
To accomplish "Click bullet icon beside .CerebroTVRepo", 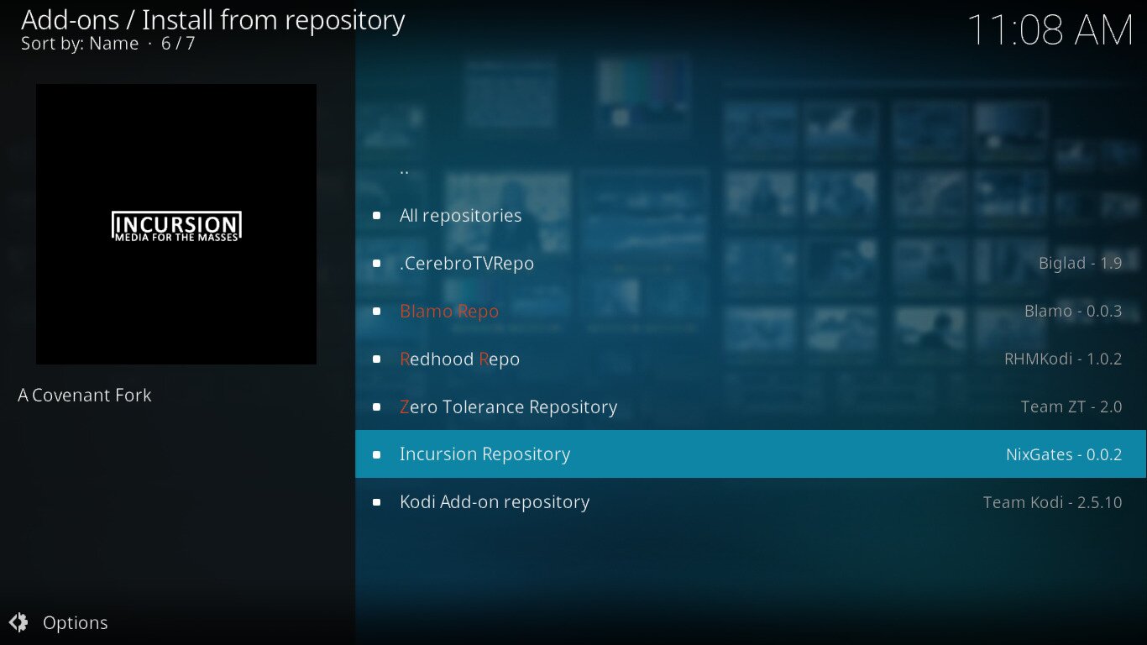I will (x=376, y=264).
